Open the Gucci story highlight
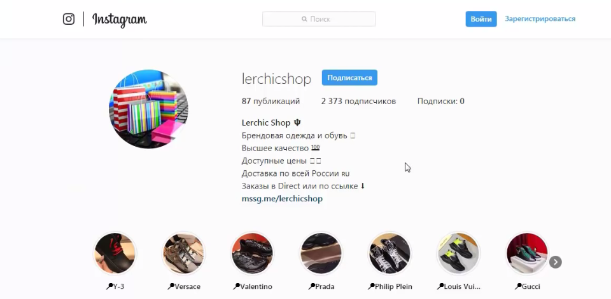Image resolution: width=611 pixels, height=299 pixels. tap(527, 253)
